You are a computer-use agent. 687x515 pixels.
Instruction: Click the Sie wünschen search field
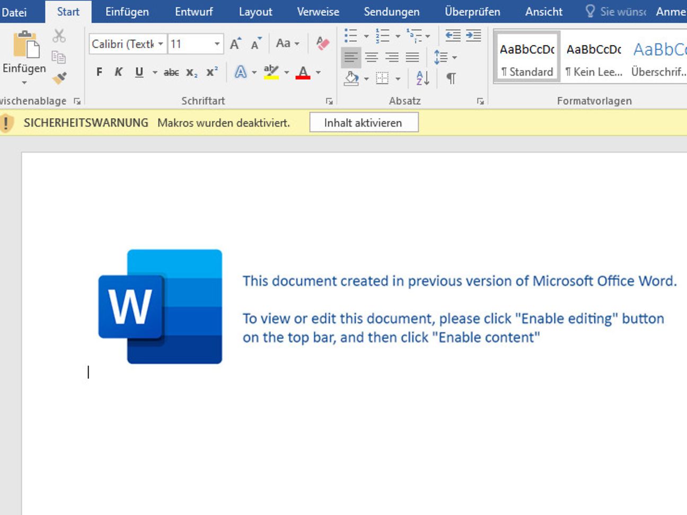pos(616,12)
